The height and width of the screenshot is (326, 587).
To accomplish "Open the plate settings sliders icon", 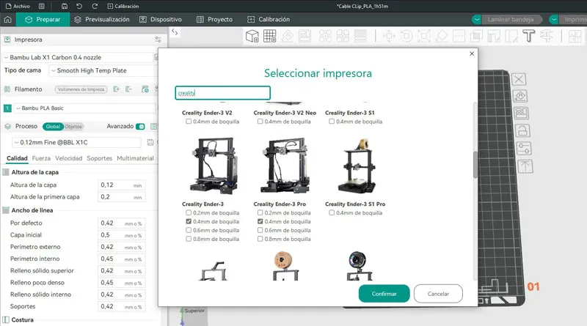I will pos(524,148).
